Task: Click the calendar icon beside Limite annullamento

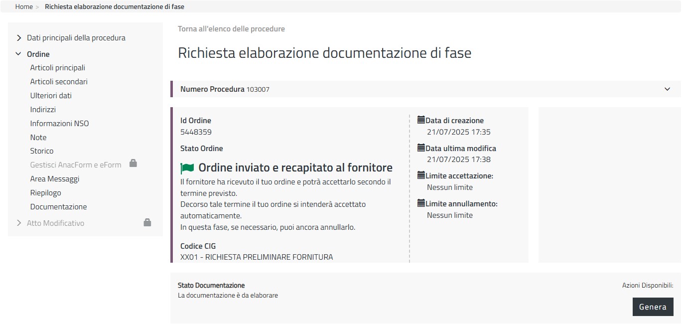Action: (x=421, y=203)
